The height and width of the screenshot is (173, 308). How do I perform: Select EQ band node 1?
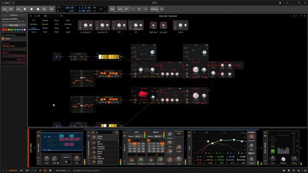point(208,141)
